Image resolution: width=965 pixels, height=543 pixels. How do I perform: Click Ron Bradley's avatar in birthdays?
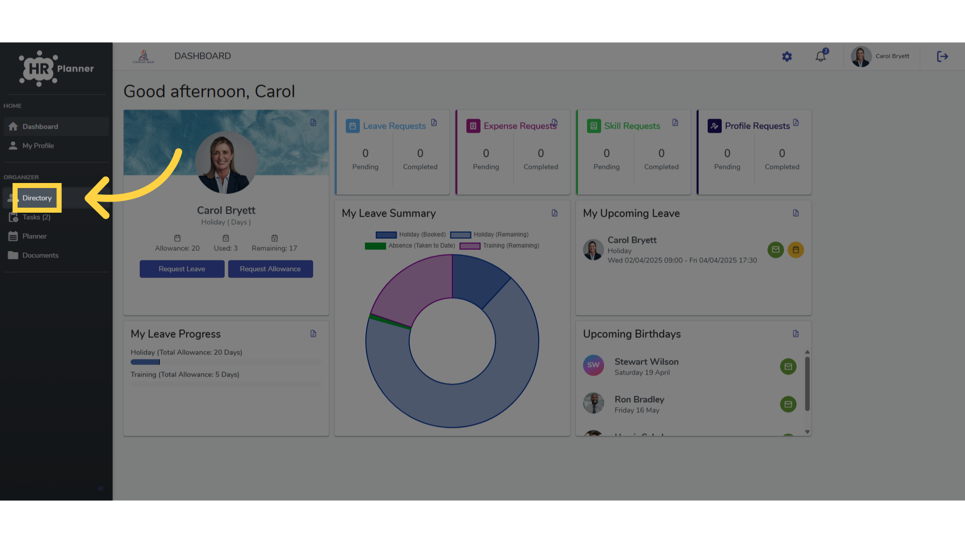tap(594, 403)
